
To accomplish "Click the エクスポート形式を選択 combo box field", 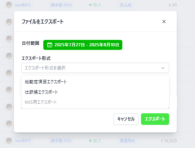I will pos(95,68).
